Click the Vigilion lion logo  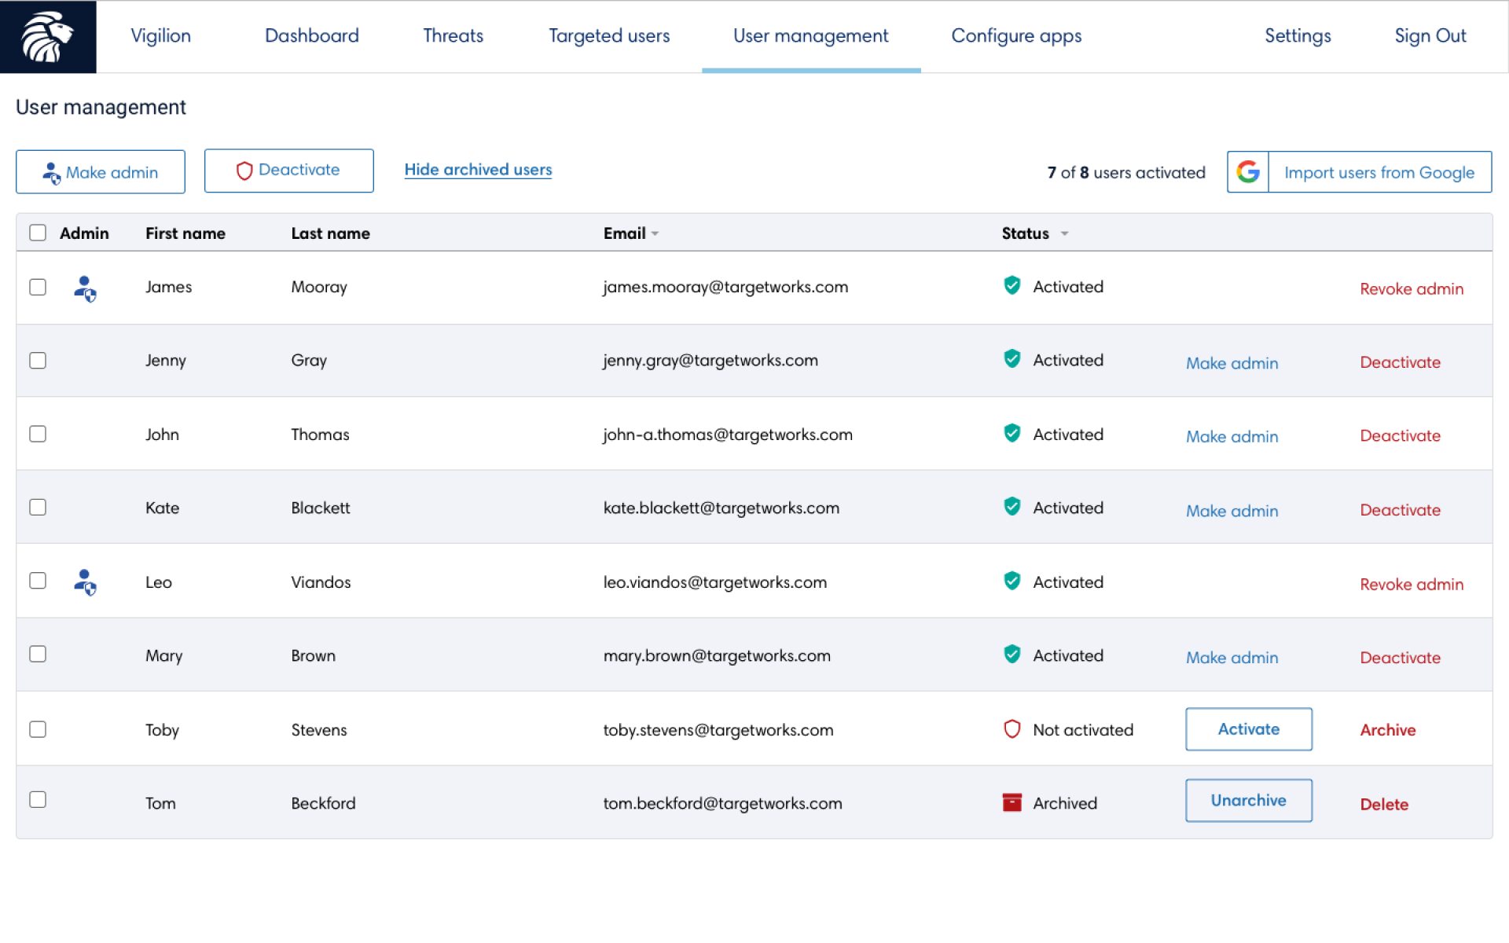(x=47, y=36)
